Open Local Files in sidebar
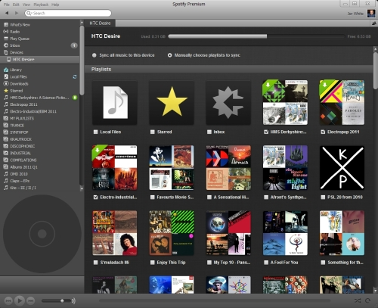This screenshot has width=378, height=308. coord(18,76)
